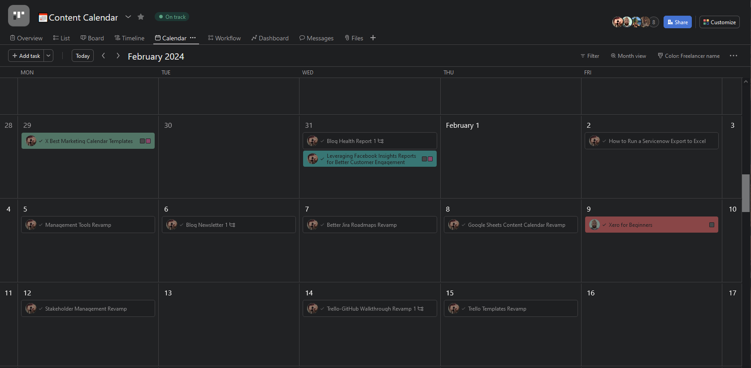This screenshot has width=751, height=368.
Task: Switch to the Dashboard tab
Action: [x=270, y=38]
